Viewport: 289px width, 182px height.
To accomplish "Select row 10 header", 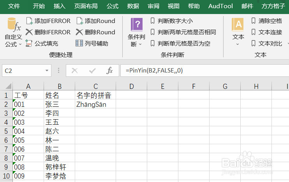I will (x=6, y=176).
